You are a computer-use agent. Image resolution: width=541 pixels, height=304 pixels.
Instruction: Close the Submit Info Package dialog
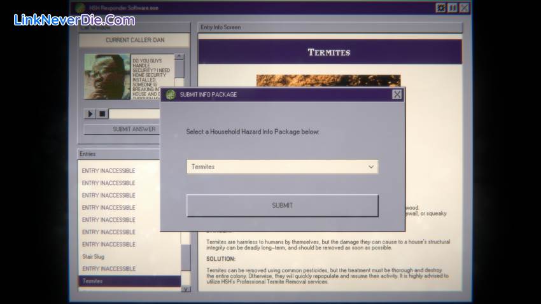coord(397,95)
